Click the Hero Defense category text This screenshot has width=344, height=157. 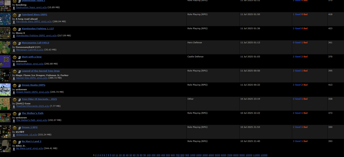[195, 43]
